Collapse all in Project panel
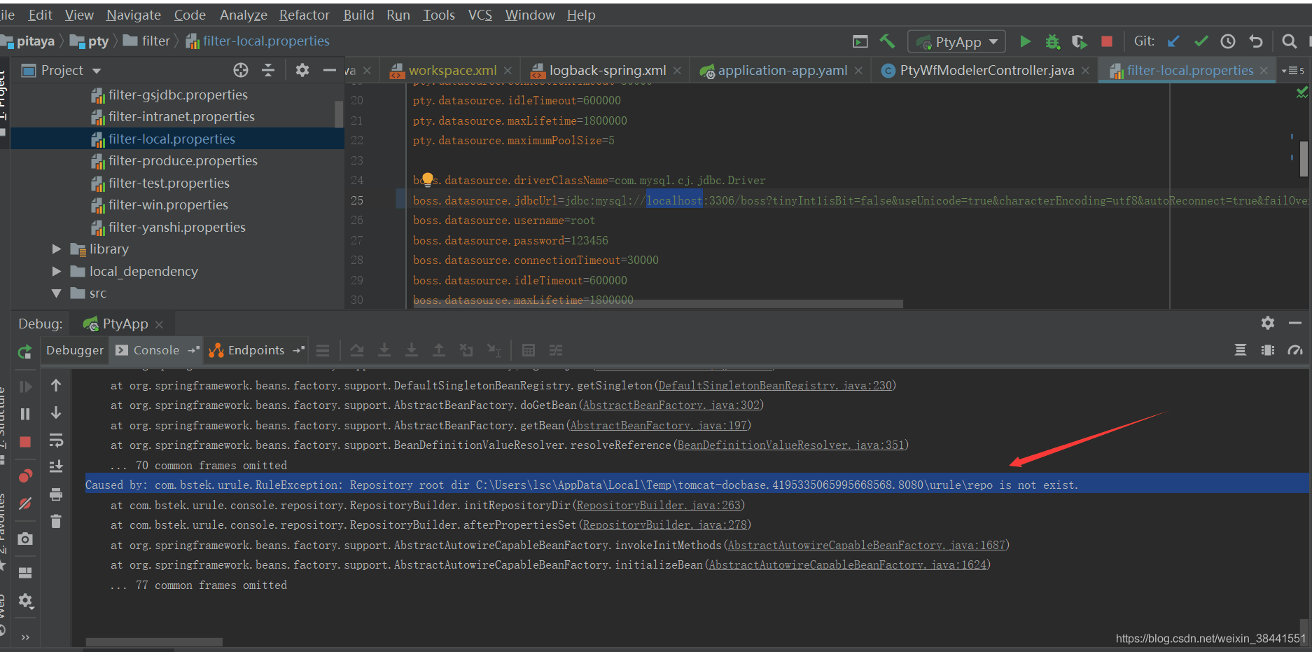Screen dimensions: 1312x652 (268, 70)
